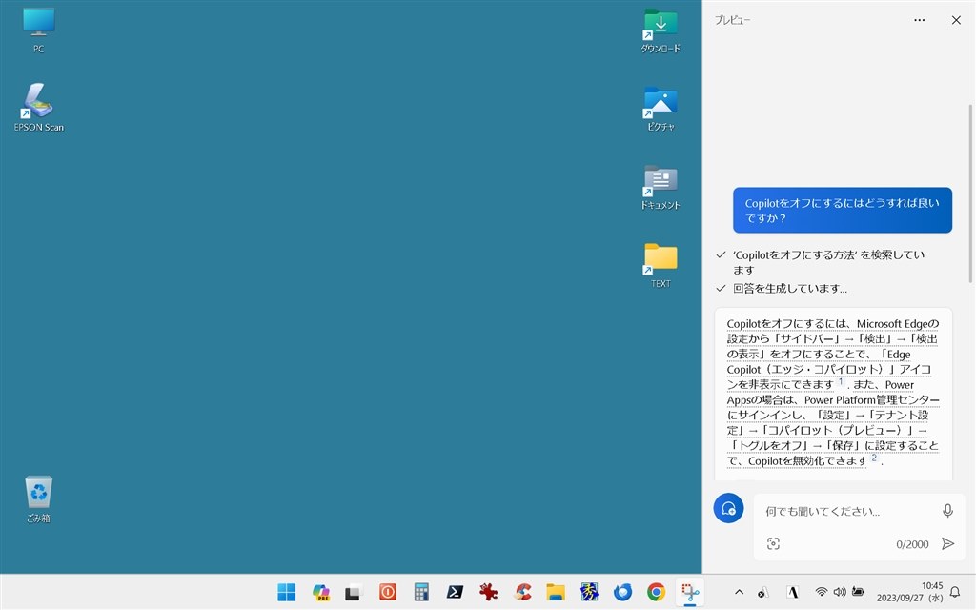Open File Explorer from the taskbar

click(556, 592)
